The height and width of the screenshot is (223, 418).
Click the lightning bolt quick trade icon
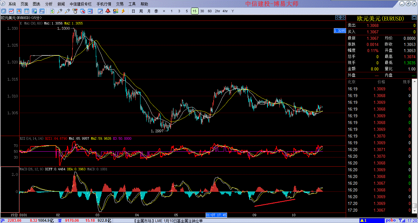tap(123, 11)
